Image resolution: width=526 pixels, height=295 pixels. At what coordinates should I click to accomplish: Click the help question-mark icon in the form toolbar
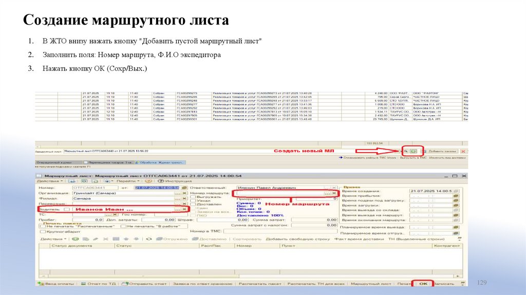pyautogui.click(x=148, y=181)
